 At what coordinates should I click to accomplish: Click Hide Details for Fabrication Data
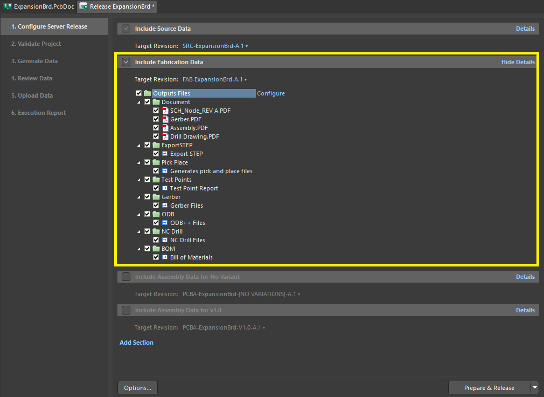coord(518,62)
